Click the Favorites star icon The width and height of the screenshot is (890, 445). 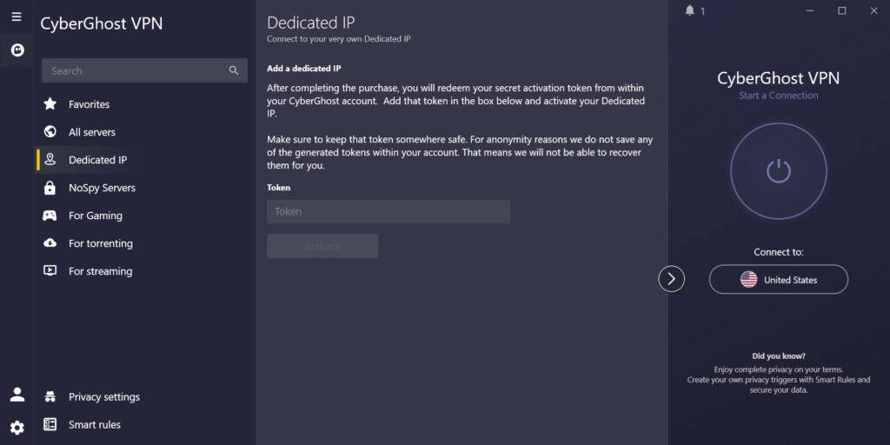point(50,104)
